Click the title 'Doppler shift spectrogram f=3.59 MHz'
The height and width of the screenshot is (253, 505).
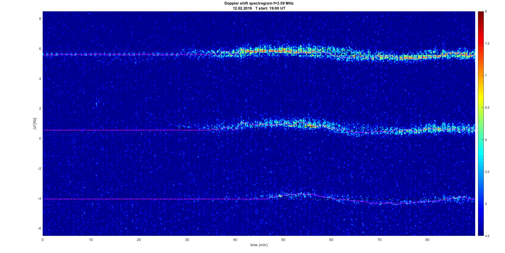pyautogui.click(x=259, y=3)
